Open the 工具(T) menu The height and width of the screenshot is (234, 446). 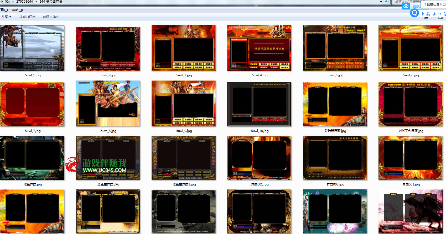4,10
